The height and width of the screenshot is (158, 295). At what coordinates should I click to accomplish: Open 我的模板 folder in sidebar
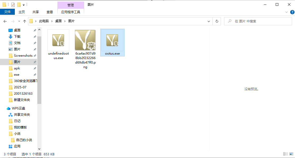coord(20,127)
